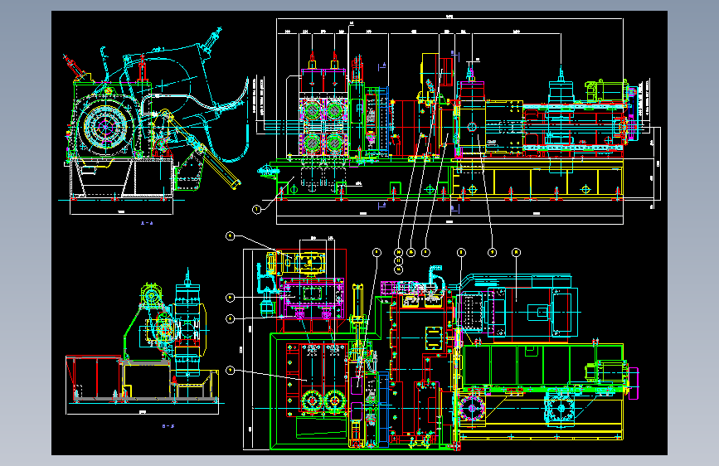
Task: Select the section view label under the top-left view
Action: [x=147, y=223]
